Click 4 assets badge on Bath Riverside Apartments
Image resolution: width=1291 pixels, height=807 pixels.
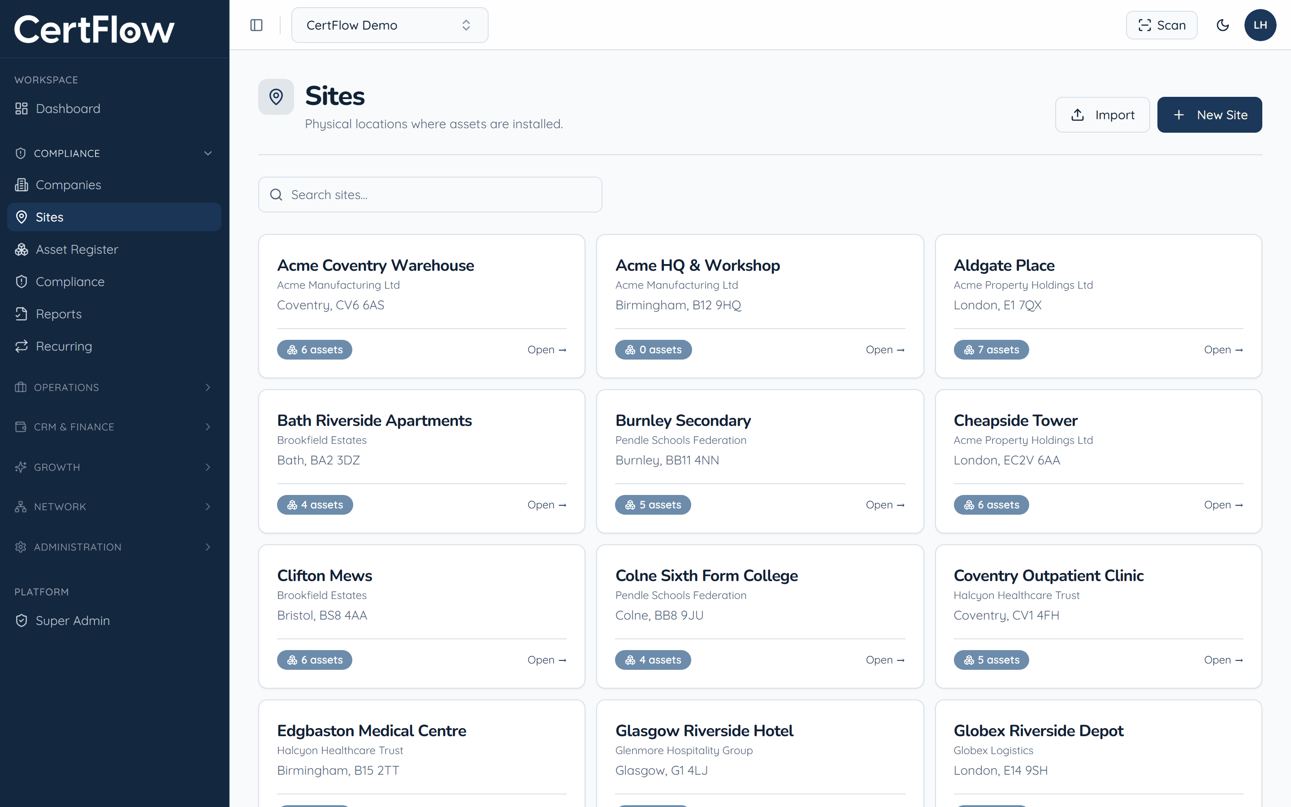pos(315,505)
